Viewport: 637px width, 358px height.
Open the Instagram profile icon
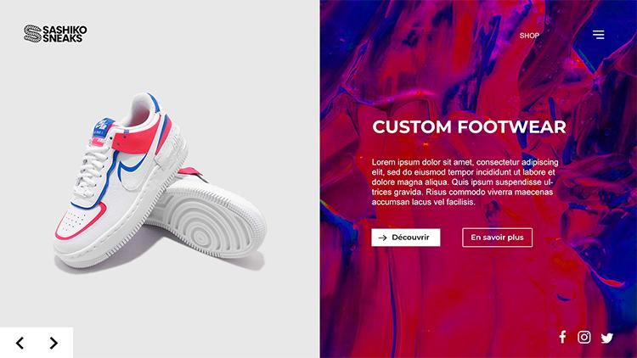pyautogui.click(x=584, y=337)
